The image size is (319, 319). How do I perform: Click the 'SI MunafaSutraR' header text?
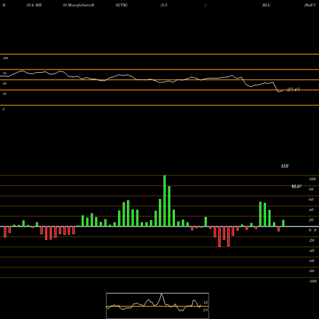click(x=78, y=5)
